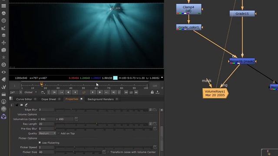
Task: Open the Image nodes menu (stacked lines icon)
Action: point(3,6)
